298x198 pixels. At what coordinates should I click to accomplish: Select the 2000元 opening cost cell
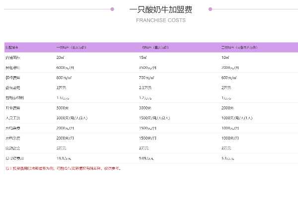227,108
